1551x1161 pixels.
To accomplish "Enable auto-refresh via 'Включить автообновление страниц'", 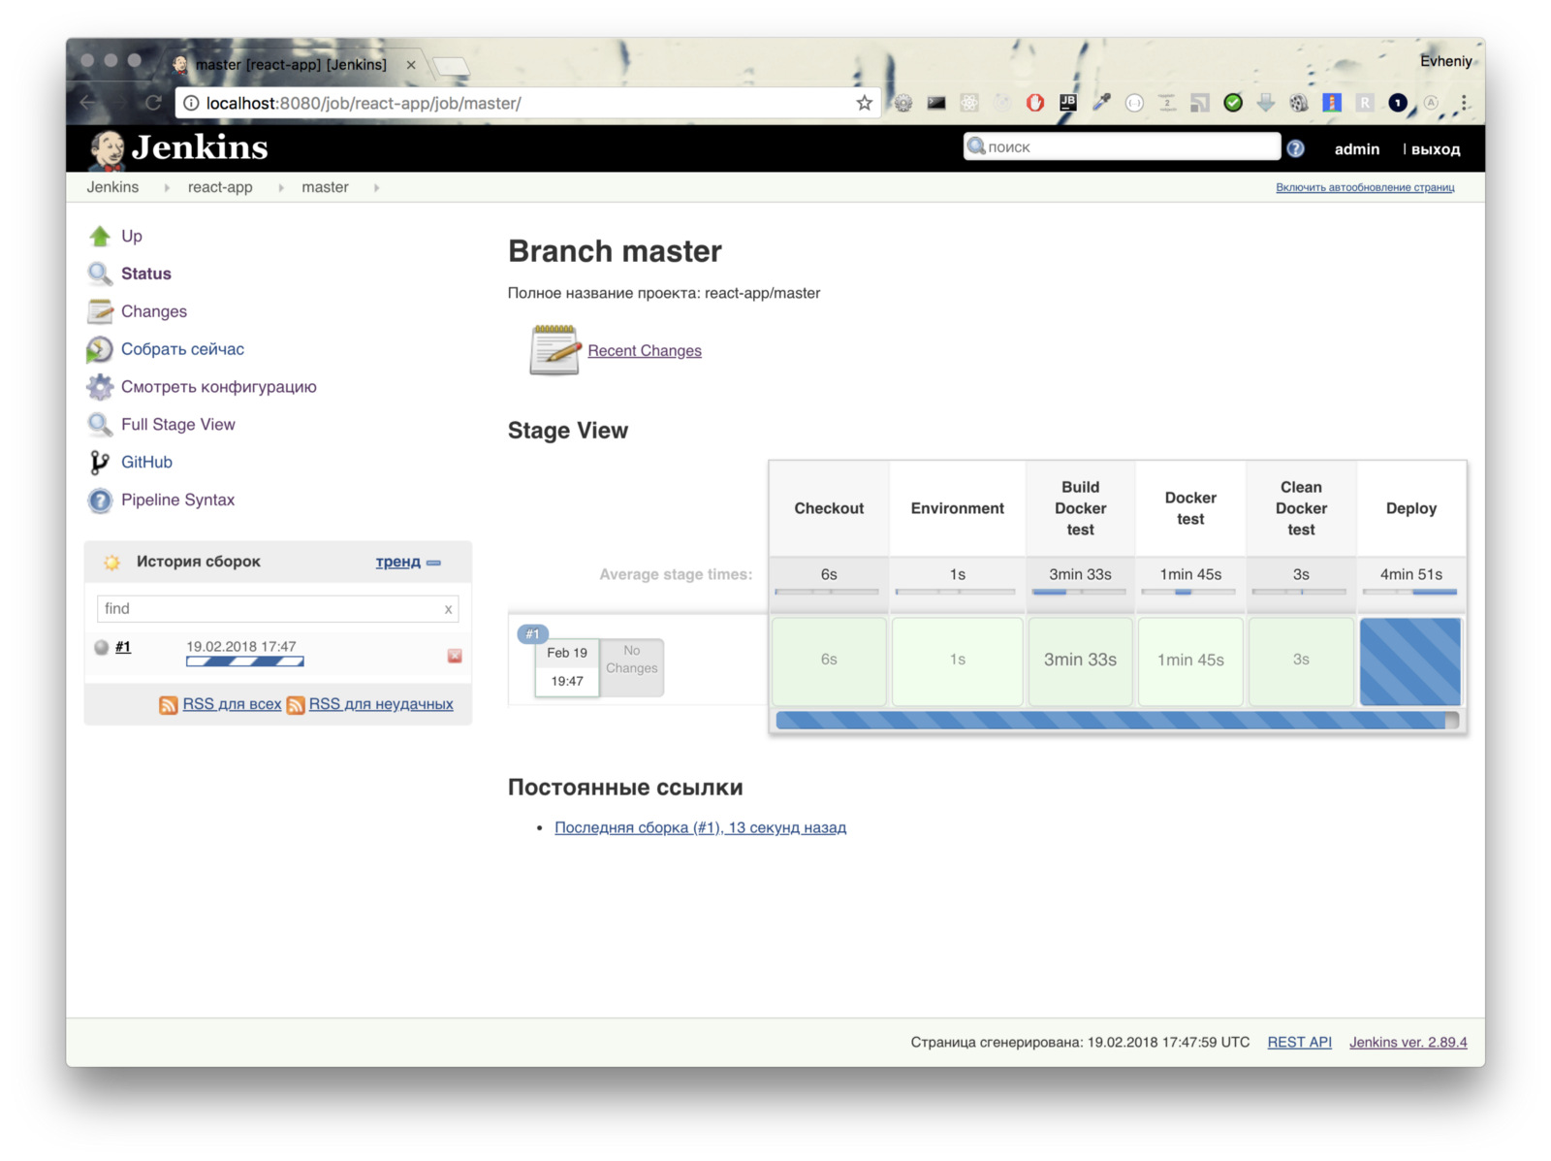I will coord(1365,188).
